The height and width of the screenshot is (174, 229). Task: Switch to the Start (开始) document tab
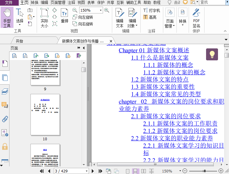(20, 41)
